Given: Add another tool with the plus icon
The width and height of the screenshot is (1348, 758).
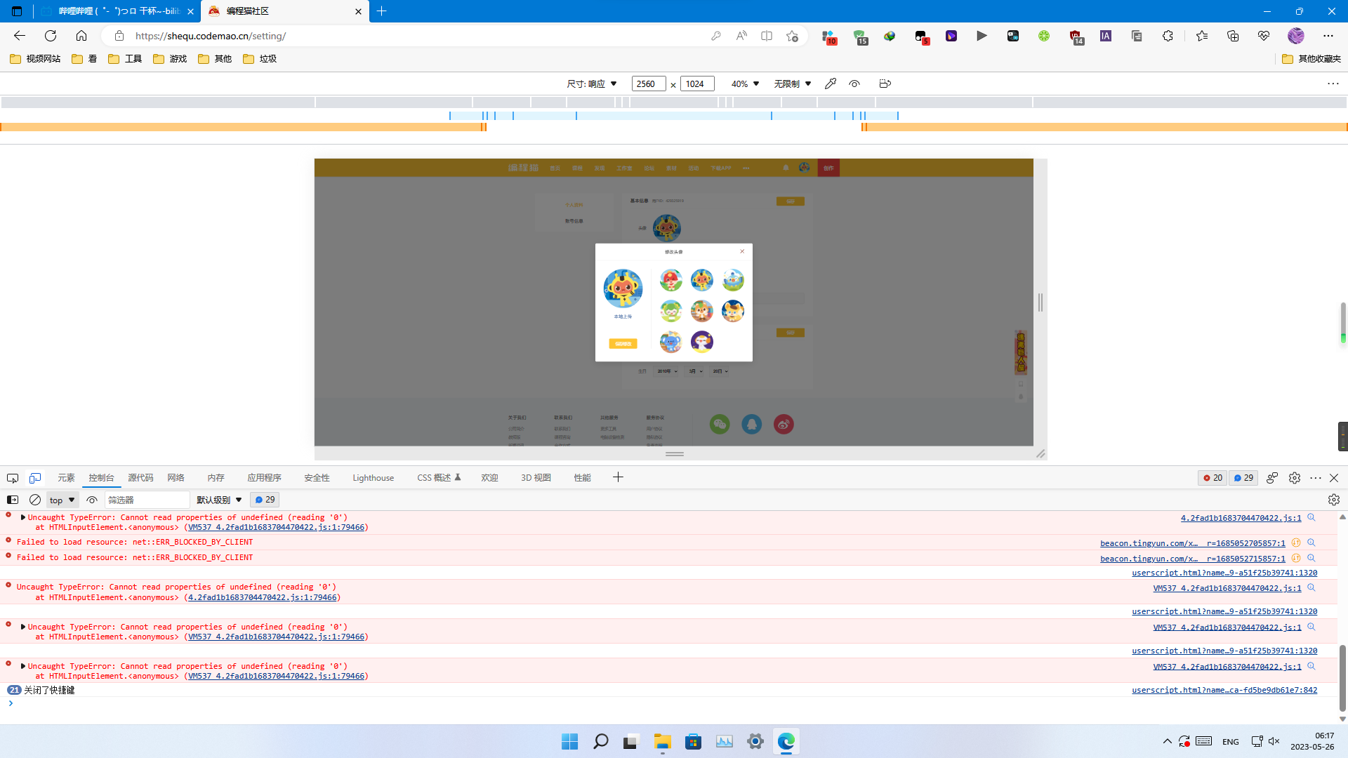Looking at the screenshot, I should [618, 477].
